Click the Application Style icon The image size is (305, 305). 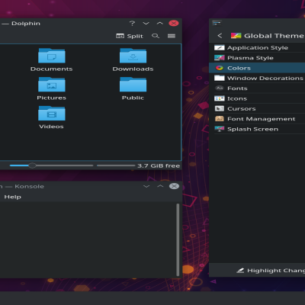(x=220, y=47)
